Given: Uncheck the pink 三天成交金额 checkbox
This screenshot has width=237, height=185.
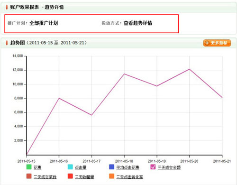Looking at the screenshot, I should coord(153,167).
